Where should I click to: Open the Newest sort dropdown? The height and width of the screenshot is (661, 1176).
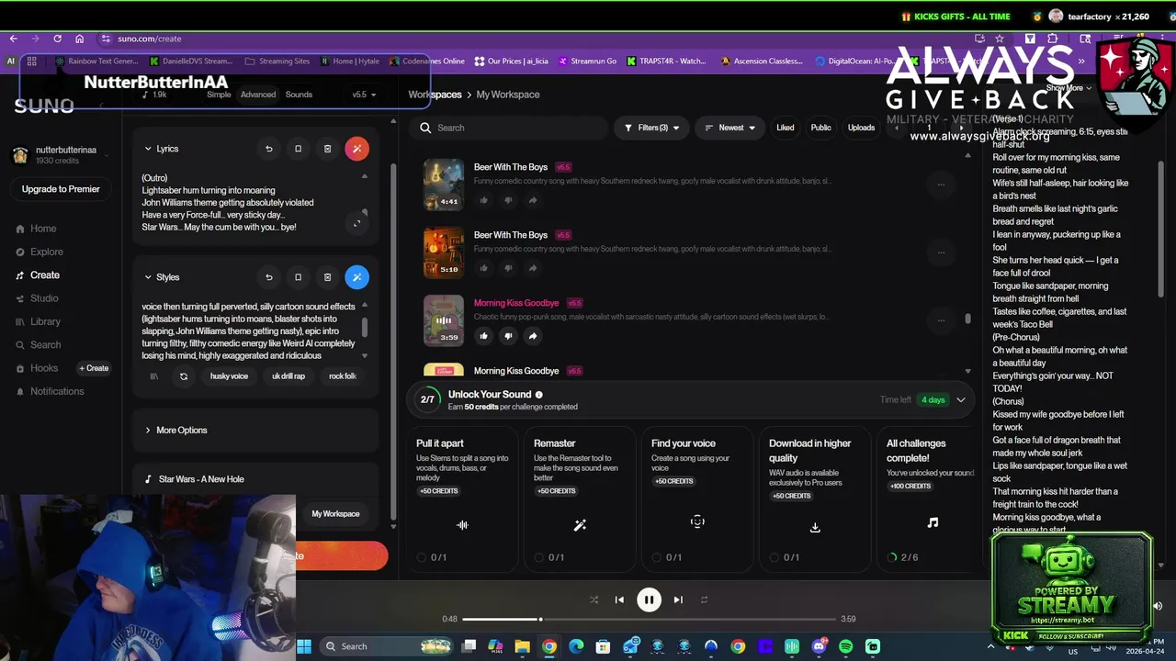[729, 128]
